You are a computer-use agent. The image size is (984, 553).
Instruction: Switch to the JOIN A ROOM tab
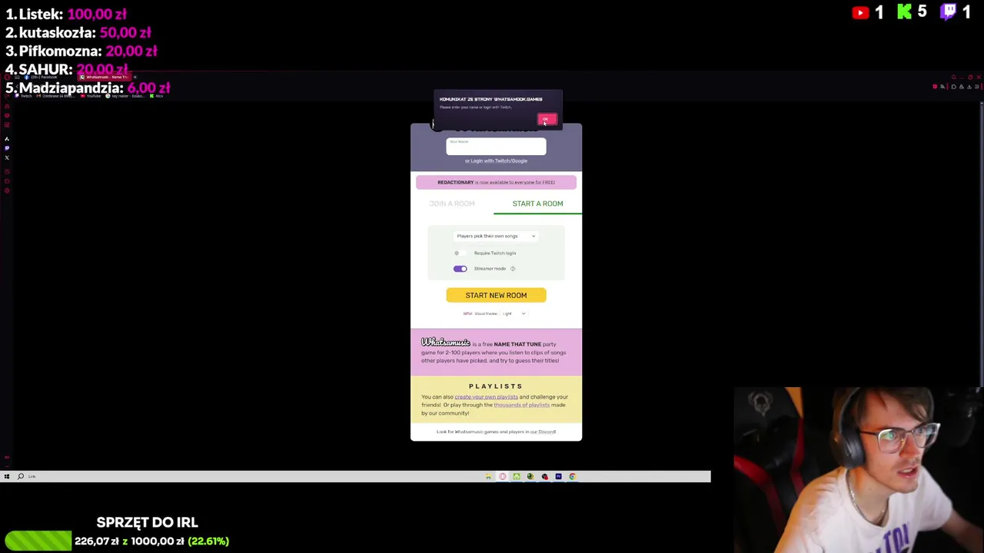pos(452,204)
